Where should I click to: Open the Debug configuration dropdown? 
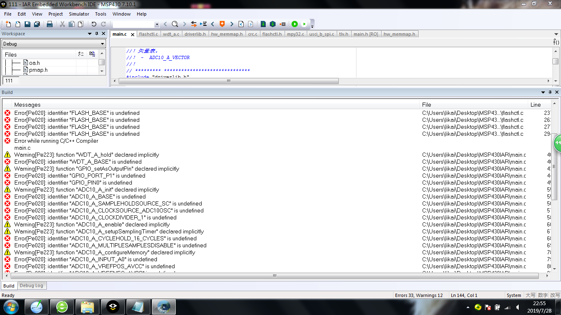(54, 44)
